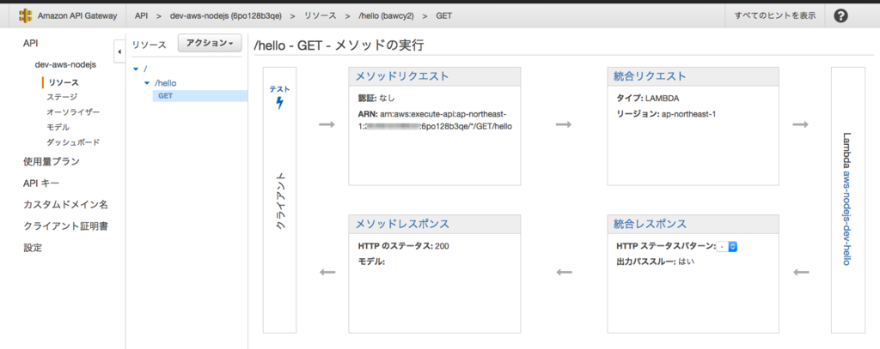Open 統合リクエスト settings
The height and width of the screenshot is (349, 880).
coord(650,77)
